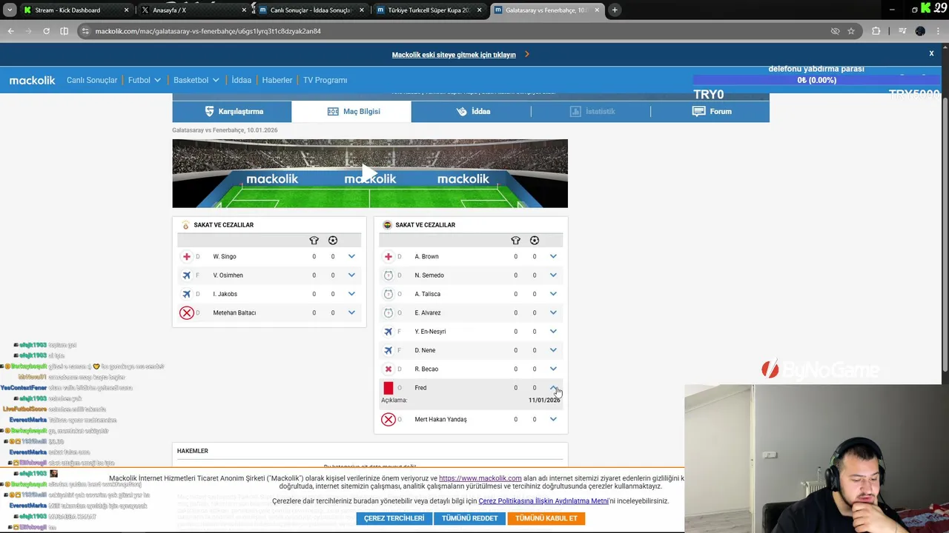Image resolution: width=949 pixels, height=533 pixels.
Task: Close the blue old-site banner
Action: [x=931, y=53]
